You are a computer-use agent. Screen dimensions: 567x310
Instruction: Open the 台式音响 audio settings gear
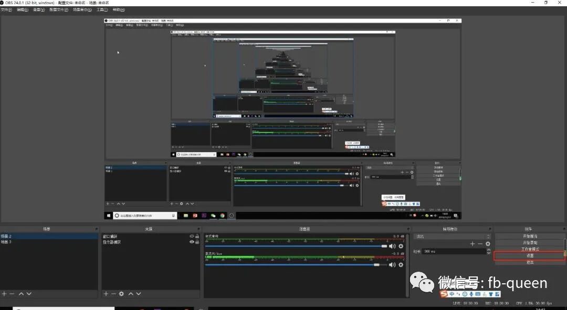pos(401,246)
